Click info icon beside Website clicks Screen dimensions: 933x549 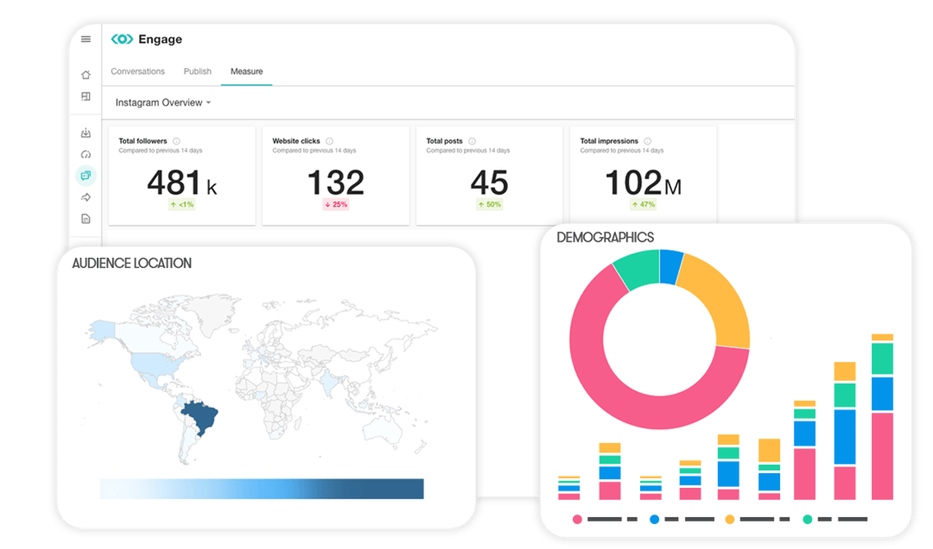[329, 141]
